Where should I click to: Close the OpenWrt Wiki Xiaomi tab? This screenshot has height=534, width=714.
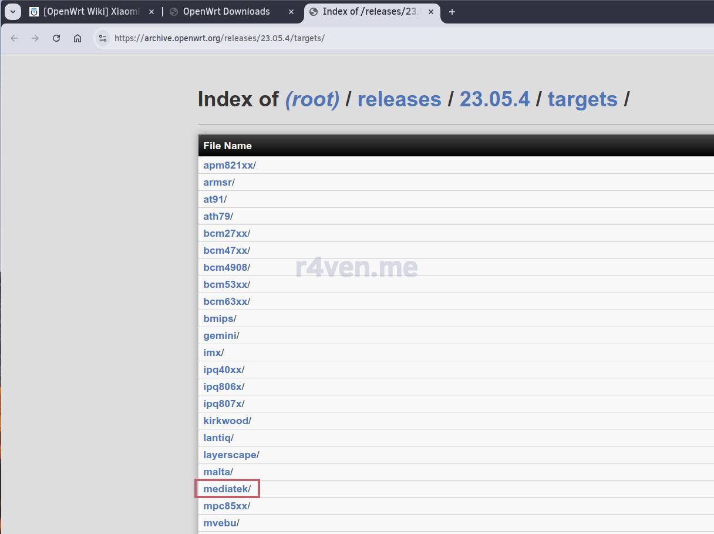pos(151,12)
